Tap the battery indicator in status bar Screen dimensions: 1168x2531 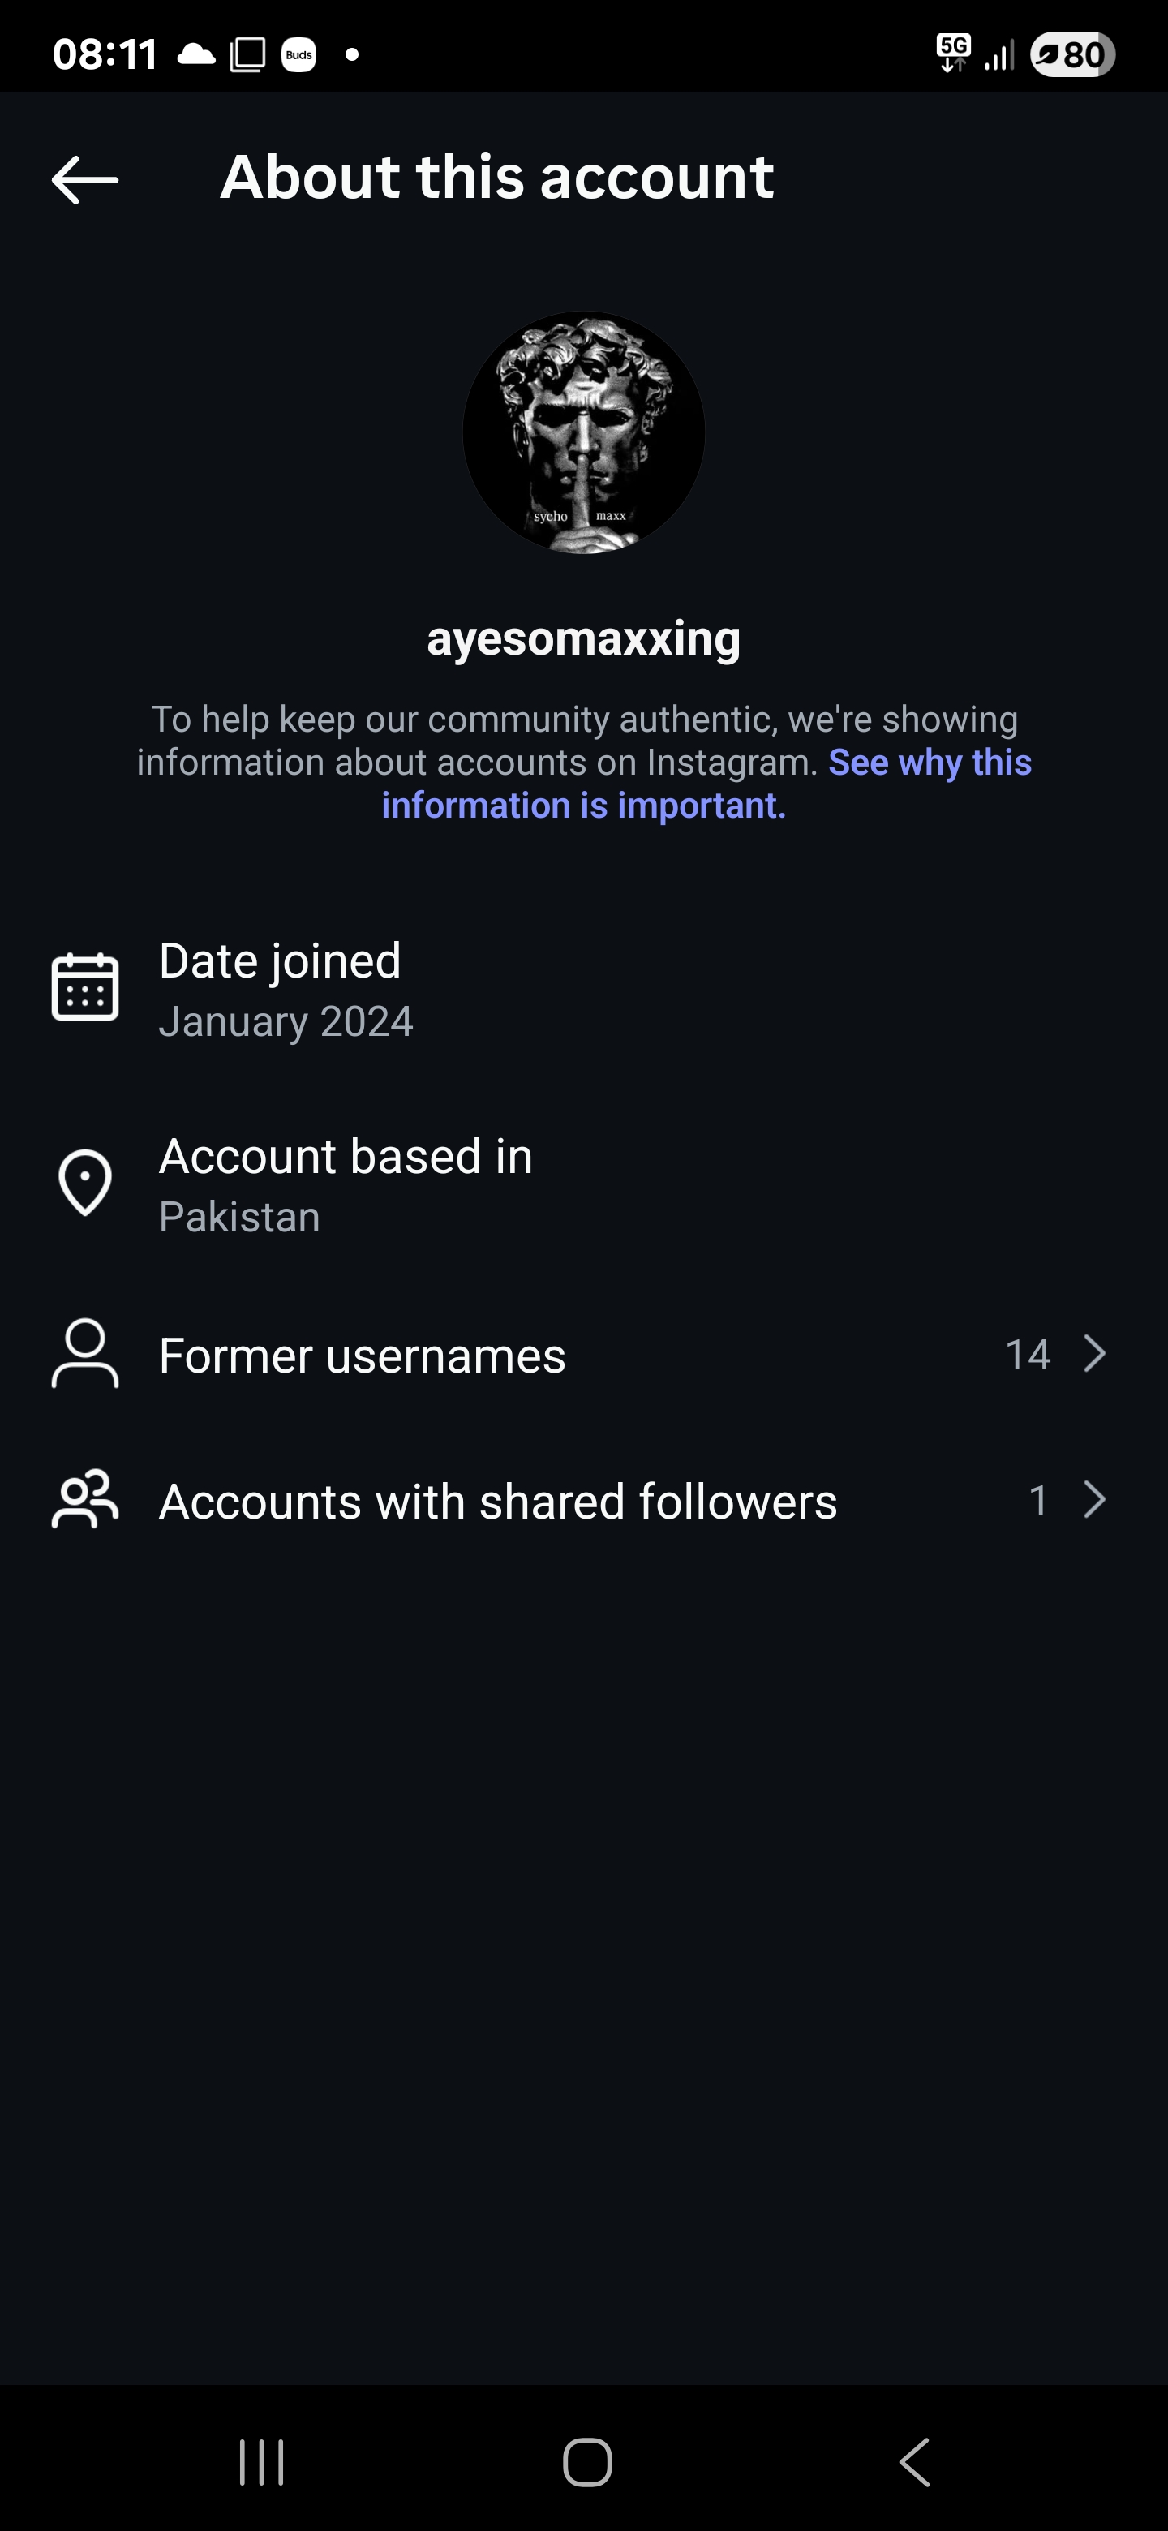pos(1071,54)
